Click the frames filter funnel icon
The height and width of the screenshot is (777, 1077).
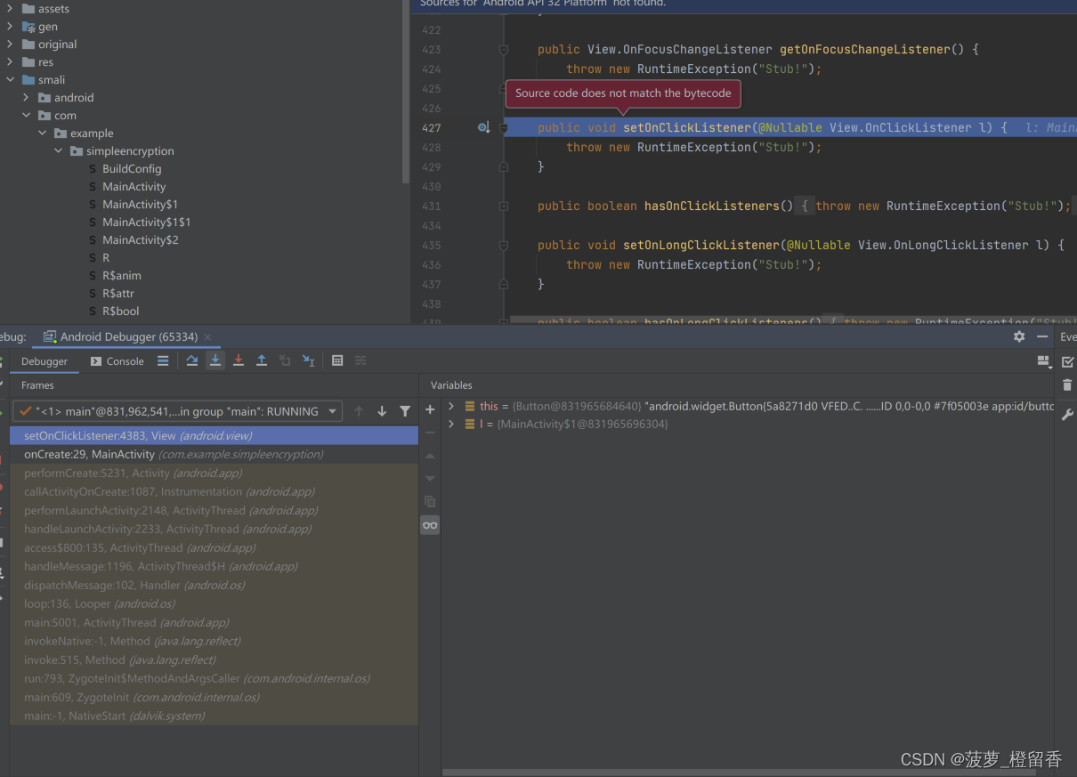(x=405, y=411)
